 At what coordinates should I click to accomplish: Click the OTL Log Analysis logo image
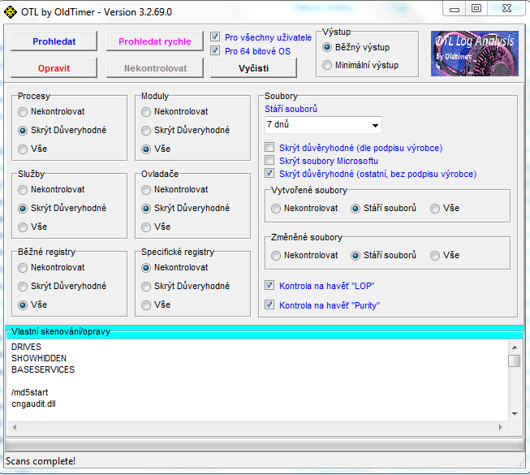click(474, 54)
